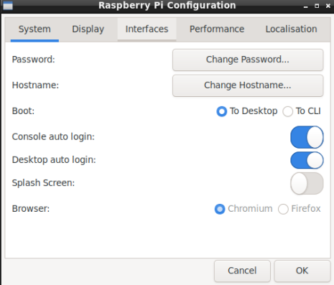This screenshot has width=334, height=285.
Task: Click the Change Hostname button
Action: (248, 85)
